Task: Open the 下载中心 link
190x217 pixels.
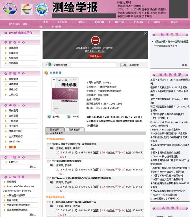Action: (13, 162)
